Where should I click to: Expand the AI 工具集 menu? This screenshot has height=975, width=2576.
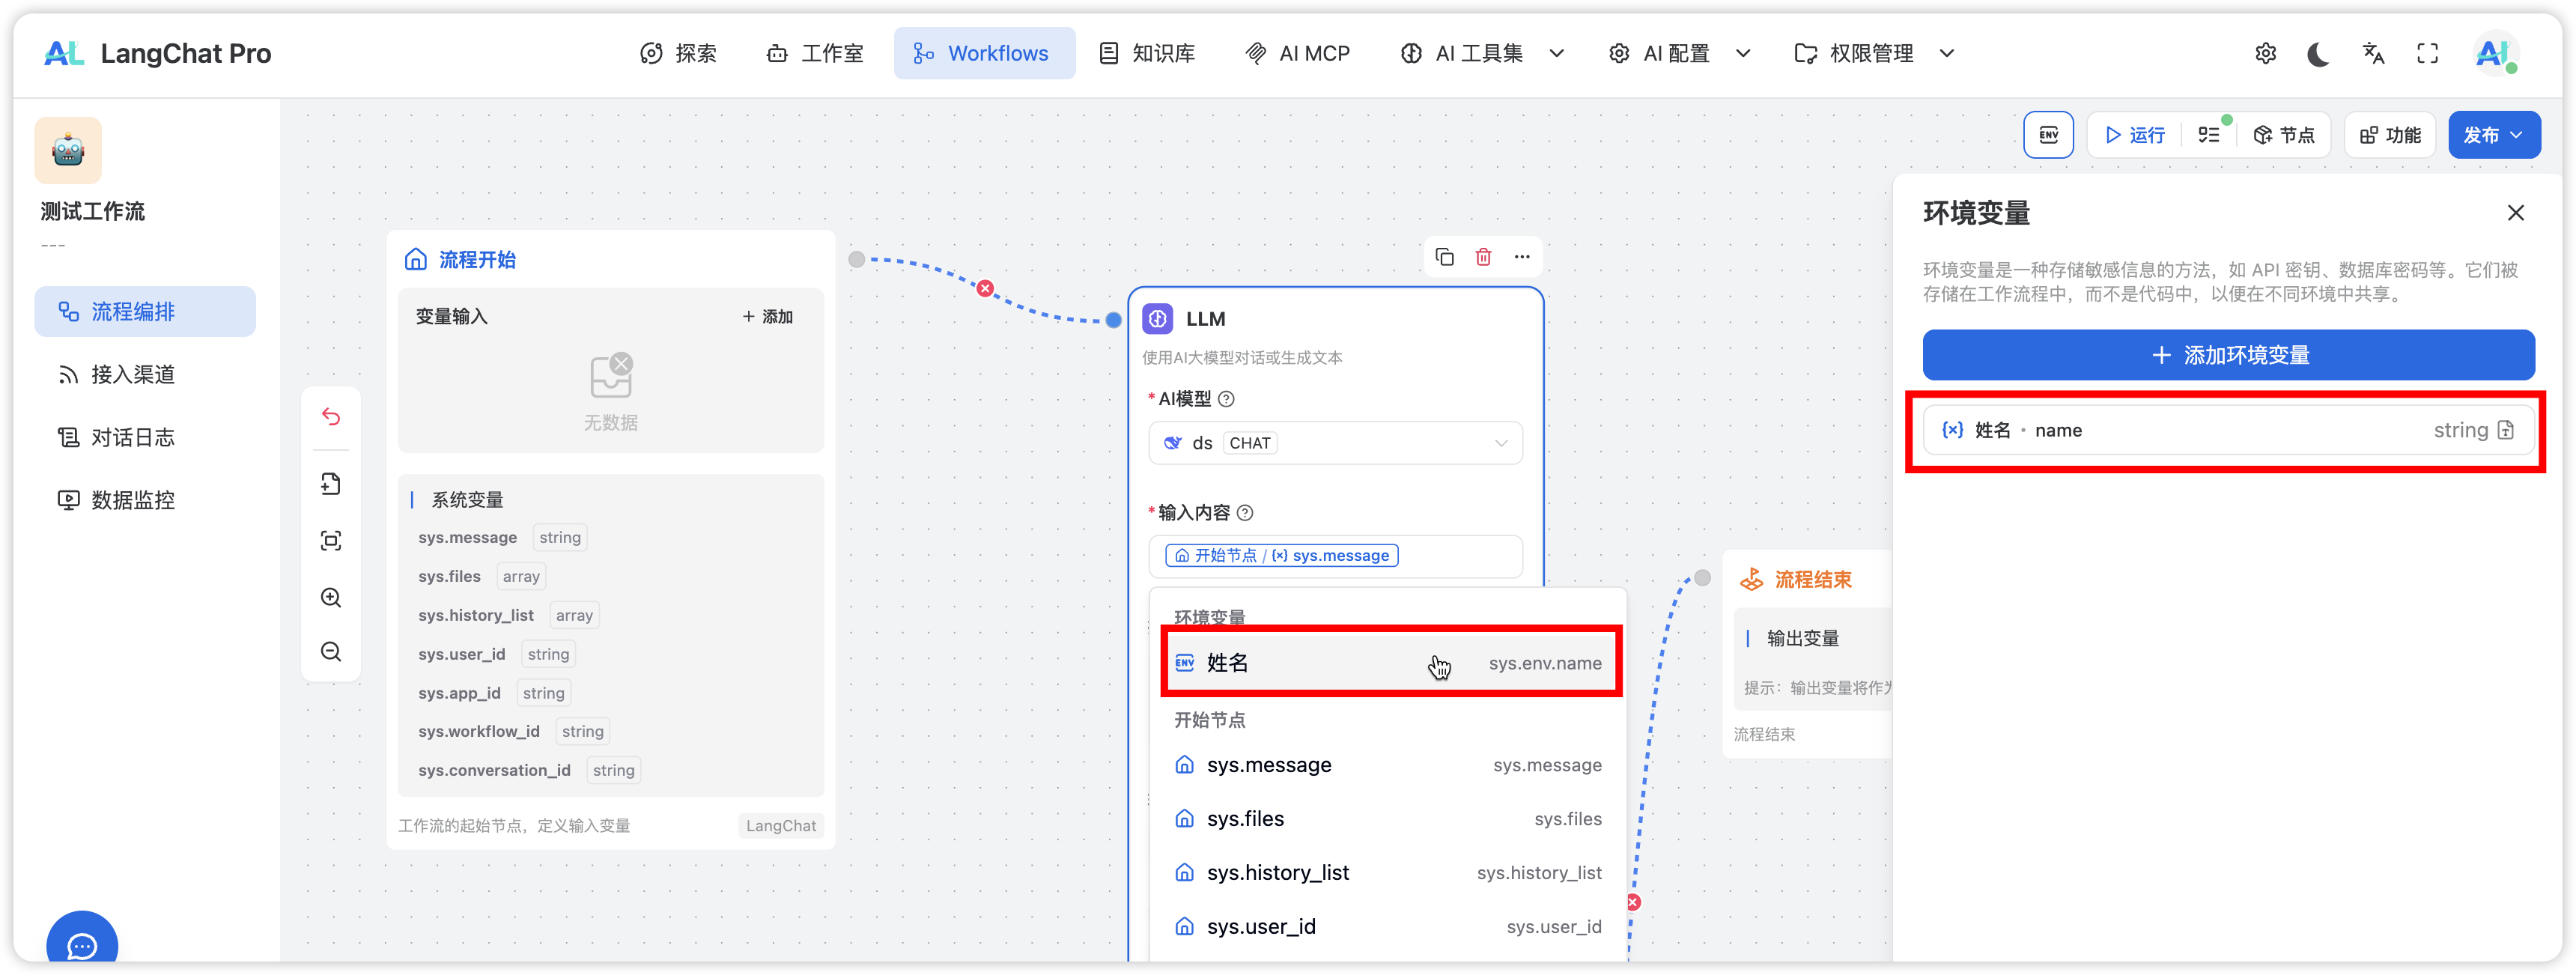1481,54
